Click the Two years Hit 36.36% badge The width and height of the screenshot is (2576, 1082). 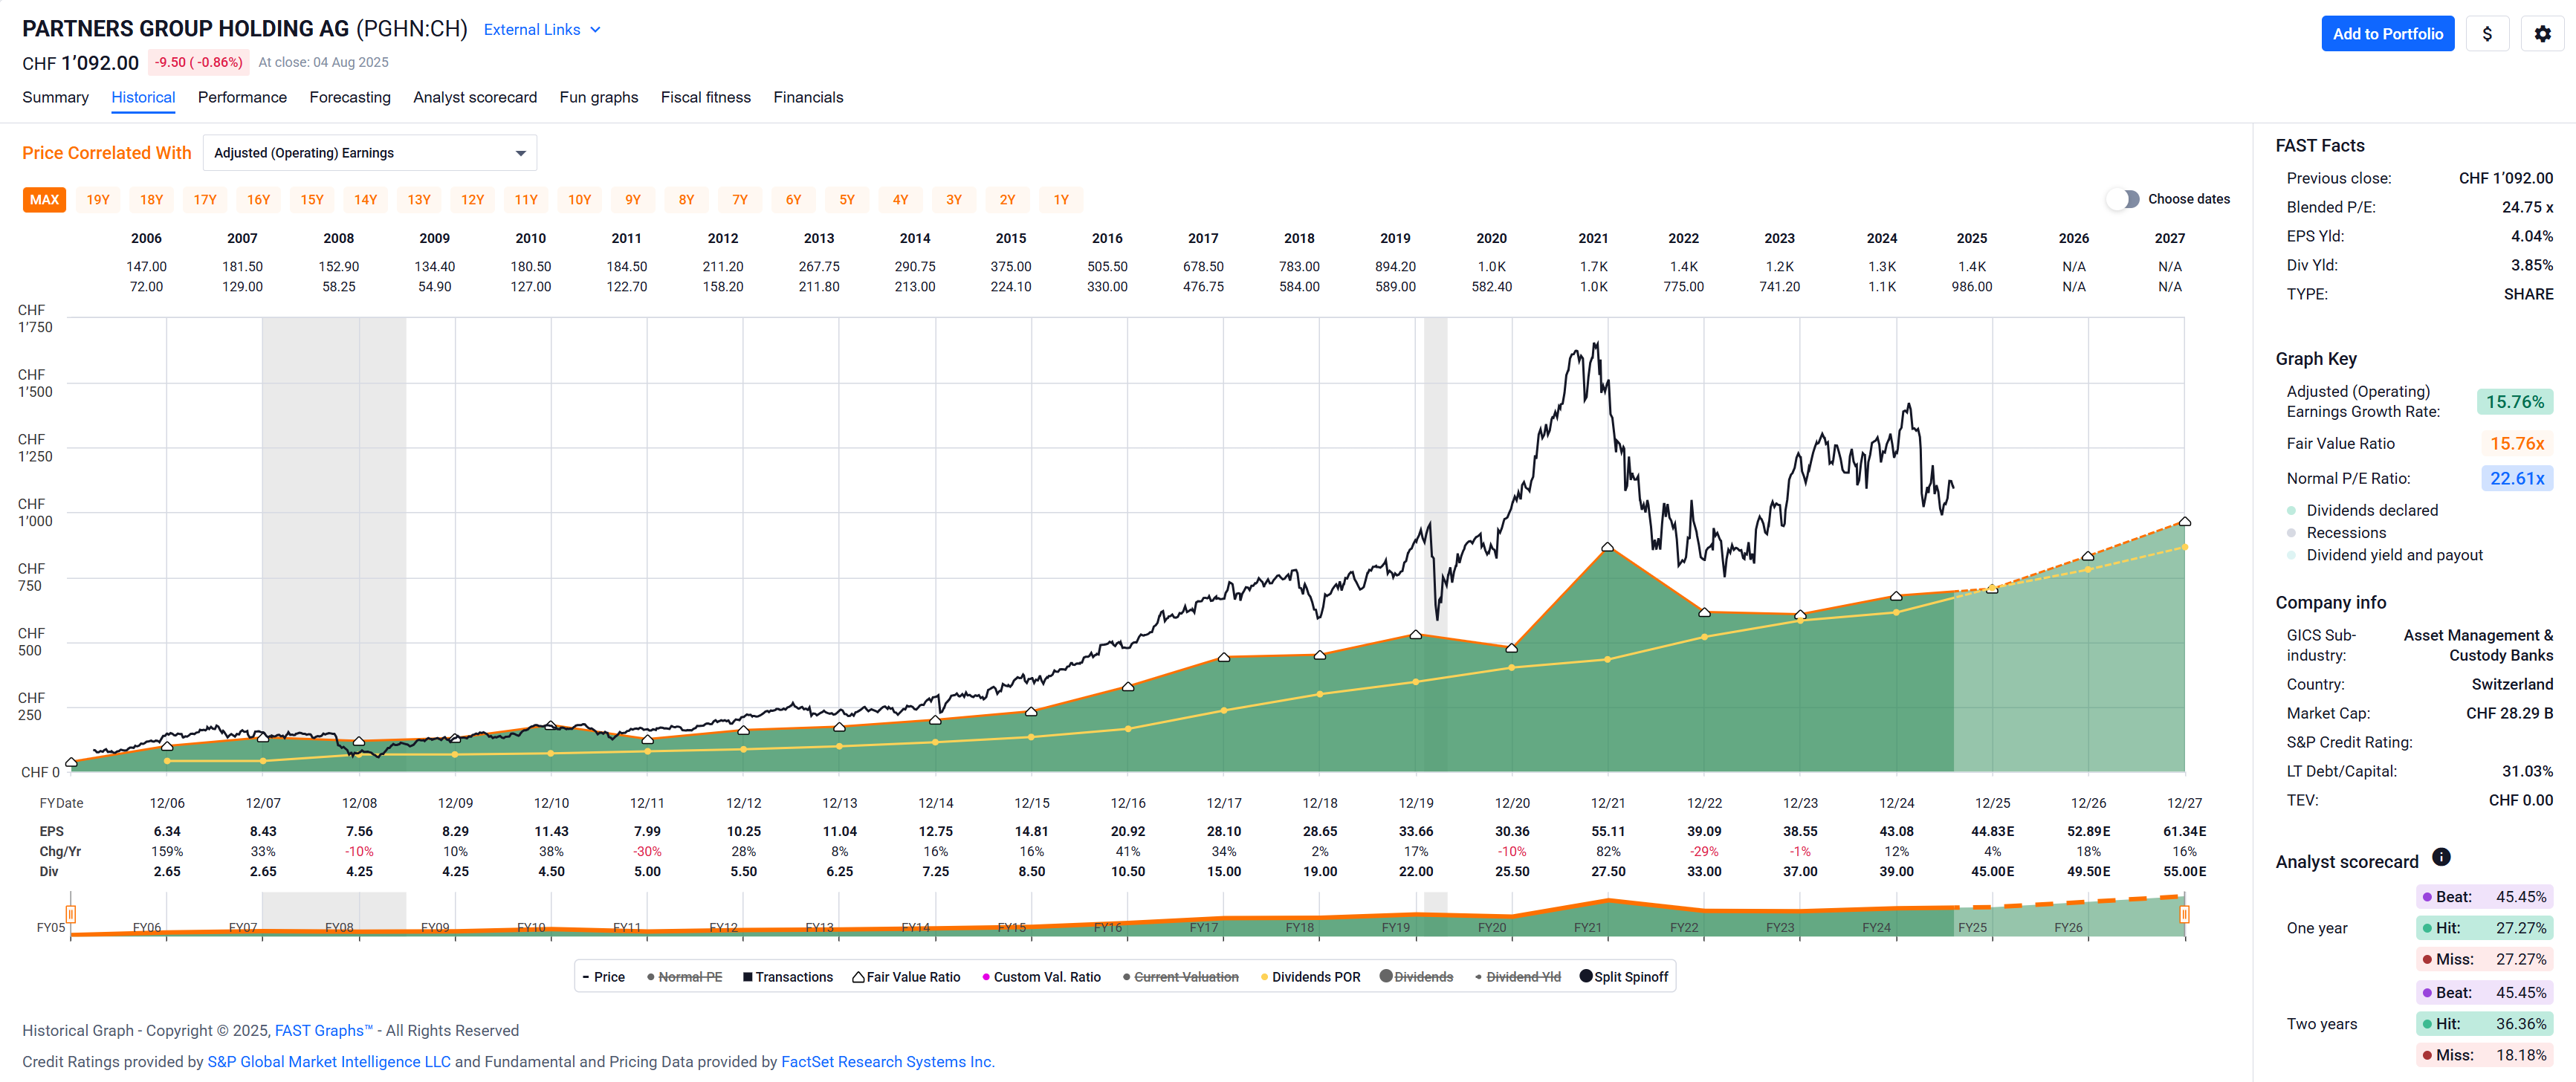[2484, 1024]
